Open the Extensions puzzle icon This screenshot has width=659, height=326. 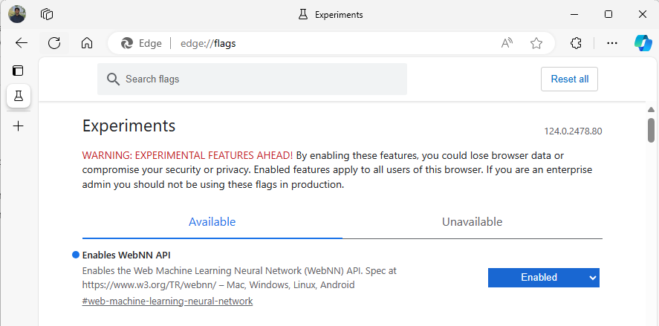(x=576, y=43)
